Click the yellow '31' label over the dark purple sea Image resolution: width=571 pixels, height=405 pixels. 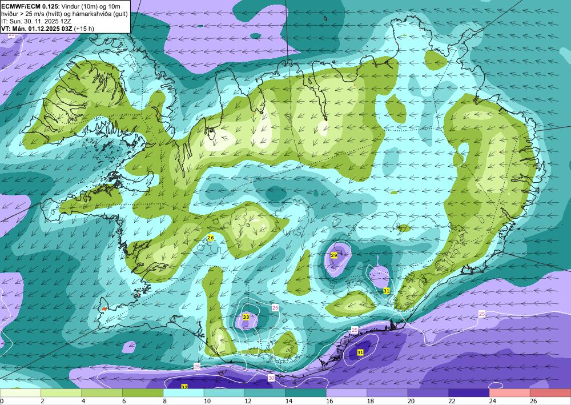pos(360,352)
